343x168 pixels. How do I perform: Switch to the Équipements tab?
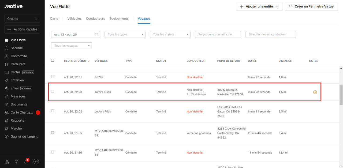119,19
